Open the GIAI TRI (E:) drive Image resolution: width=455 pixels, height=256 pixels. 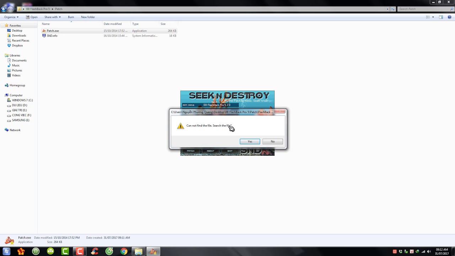tap(19, 110)
